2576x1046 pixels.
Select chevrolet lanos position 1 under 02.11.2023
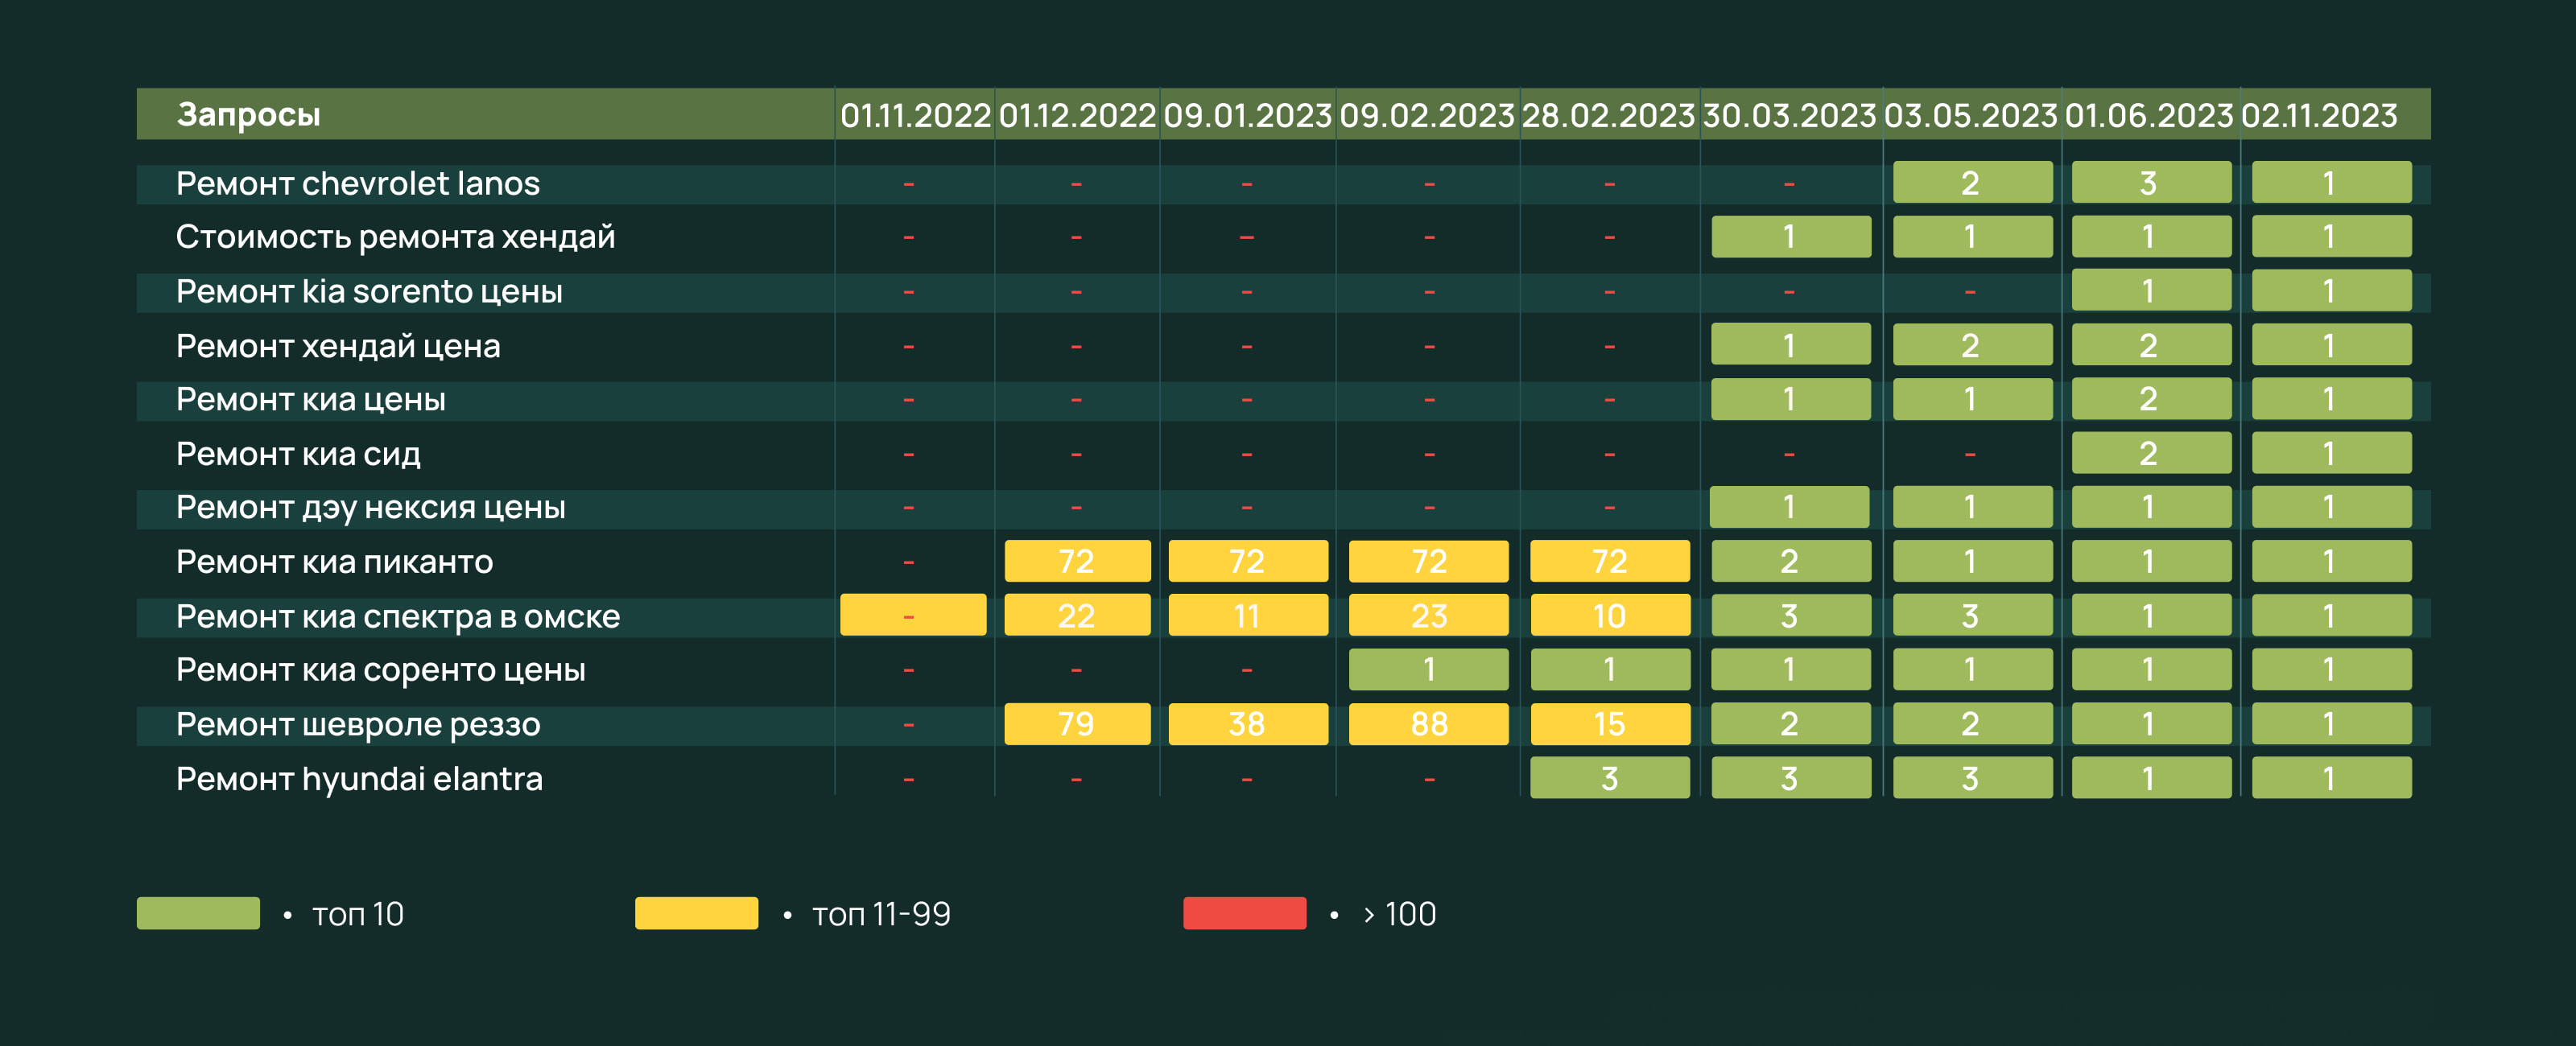[2331, 182]
